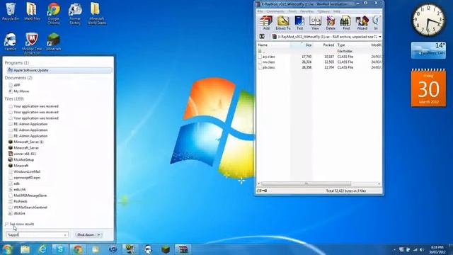Go up one folder using WinRAR's up-arrow icon

[262, 37]
